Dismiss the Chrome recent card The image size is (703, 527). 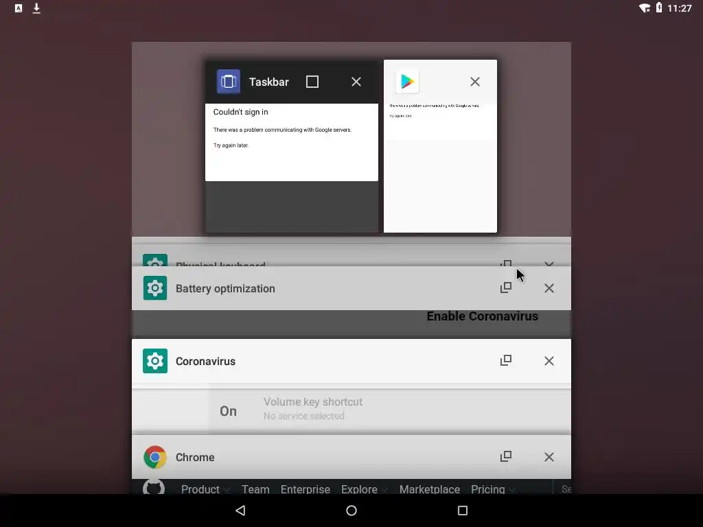(x=549, y=457)
